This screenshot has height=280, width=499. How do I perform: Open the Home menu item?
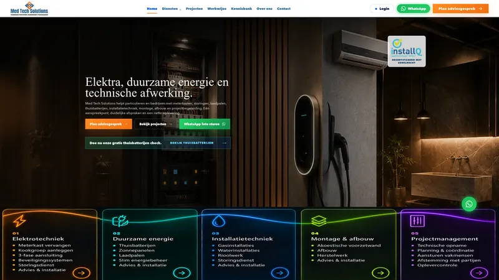[152, 9]
